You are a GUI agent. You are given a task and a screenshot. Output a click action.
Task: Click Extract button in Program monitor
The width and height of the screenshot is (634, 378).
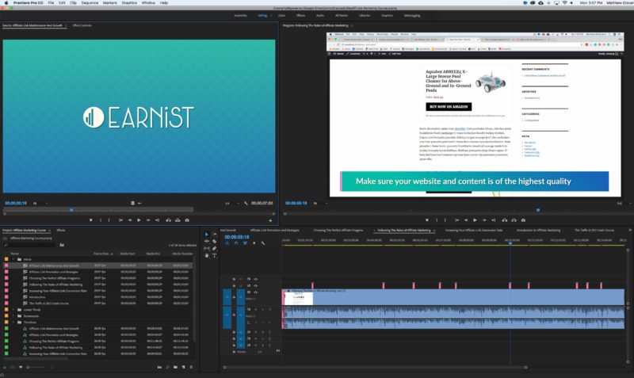click(x=514, y=220)
